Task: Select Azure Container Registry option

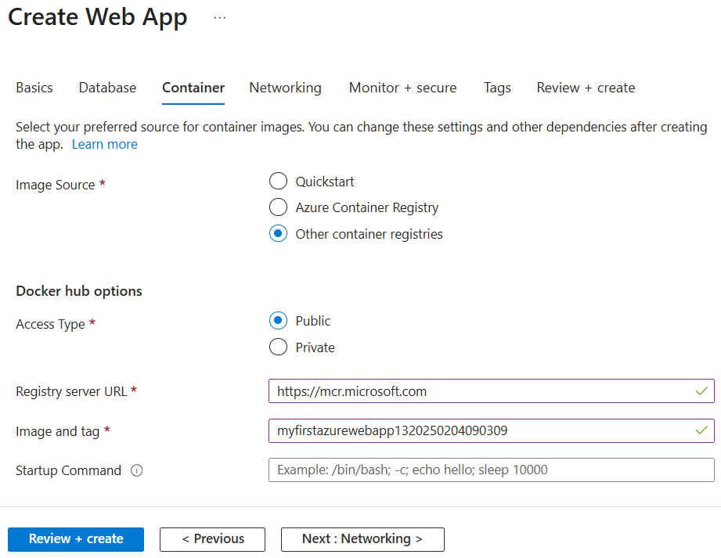Action: (278, 207)
